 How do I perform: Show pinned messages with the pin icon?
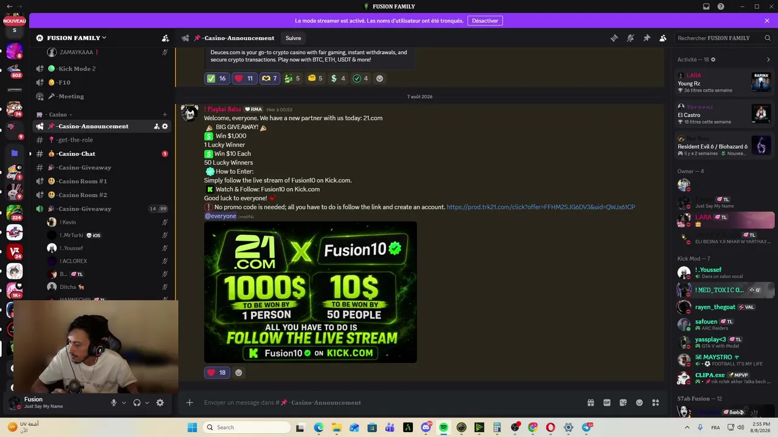coord(647,38)
